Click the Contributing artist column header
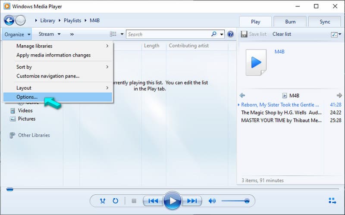345x215 pixels. [x=188, y=46]
